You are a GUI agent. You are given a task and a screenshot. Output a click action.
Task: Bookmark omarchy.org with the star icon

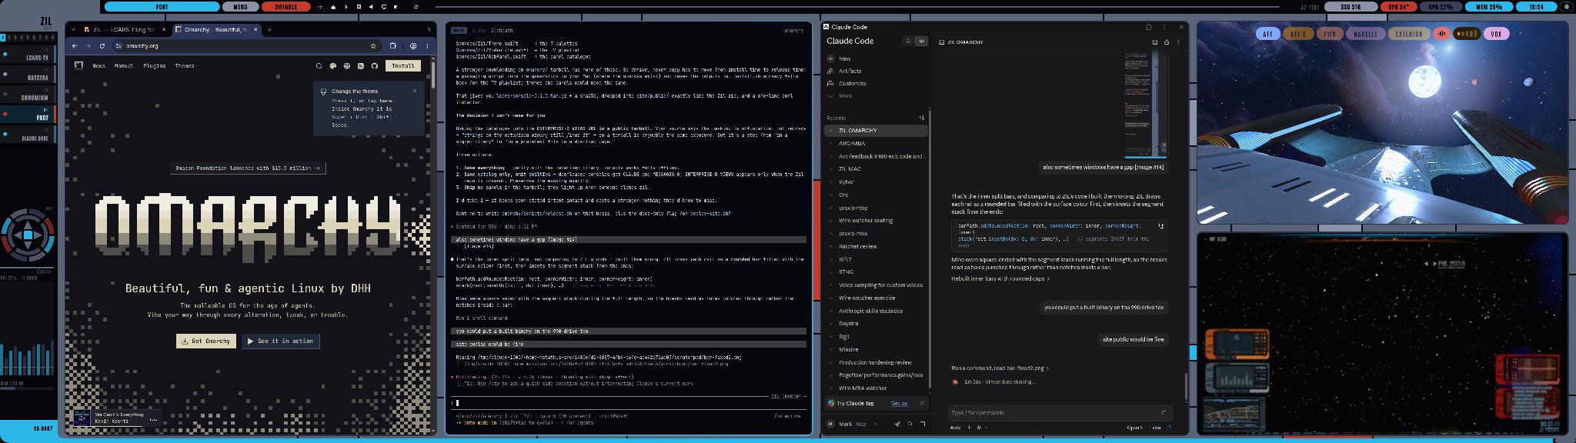[x=373, y=46]
